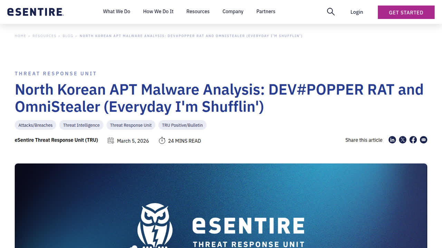442x248 pixels.
Task: Share article on Facebook
Action: [413, 140]
